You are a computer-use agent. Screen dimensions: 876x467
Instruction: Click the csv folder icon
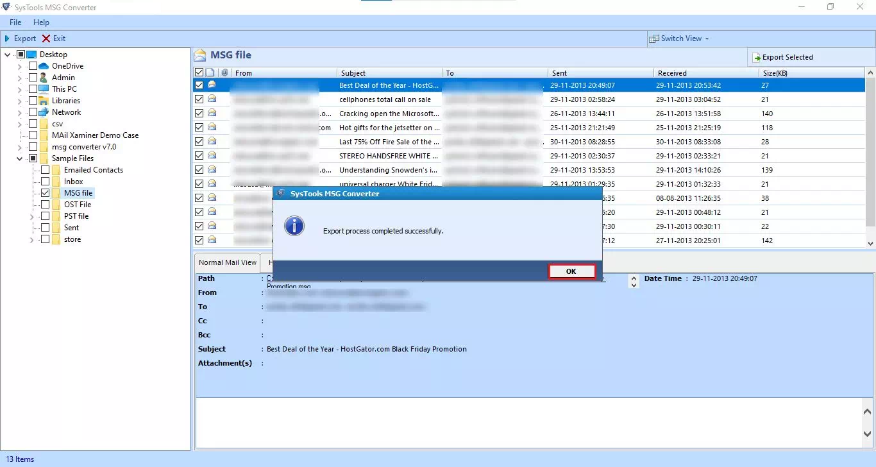pyautogui.click(x=44, y=124)
